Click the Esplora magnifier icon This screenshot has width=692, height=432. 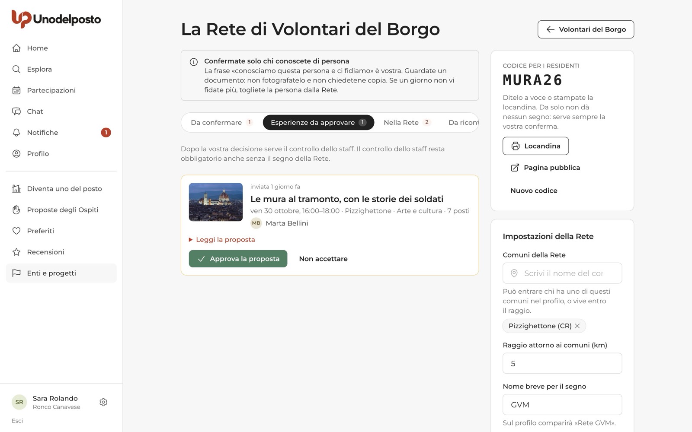16,69
